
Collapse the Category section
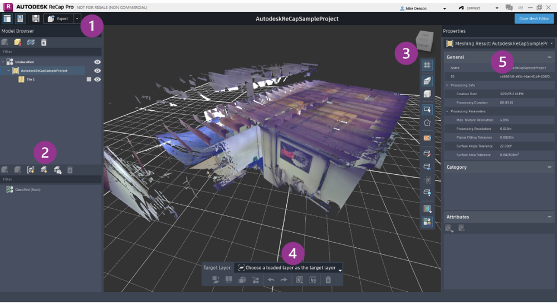(x=549, y=167)
